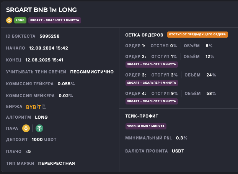Image resolution: width=238 pixels, height=174 pixels.
Task: Click the BNB coin icon under the title
Action: [9, 20]
